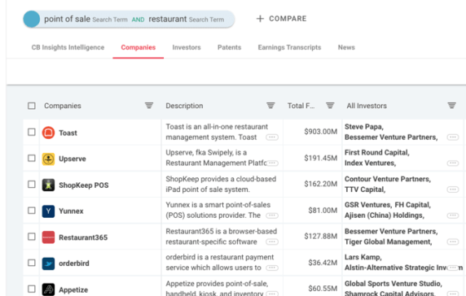Open orderbird company name link
Image resolution: width=466 pixels, height=296 pixels.
point(73,263)
